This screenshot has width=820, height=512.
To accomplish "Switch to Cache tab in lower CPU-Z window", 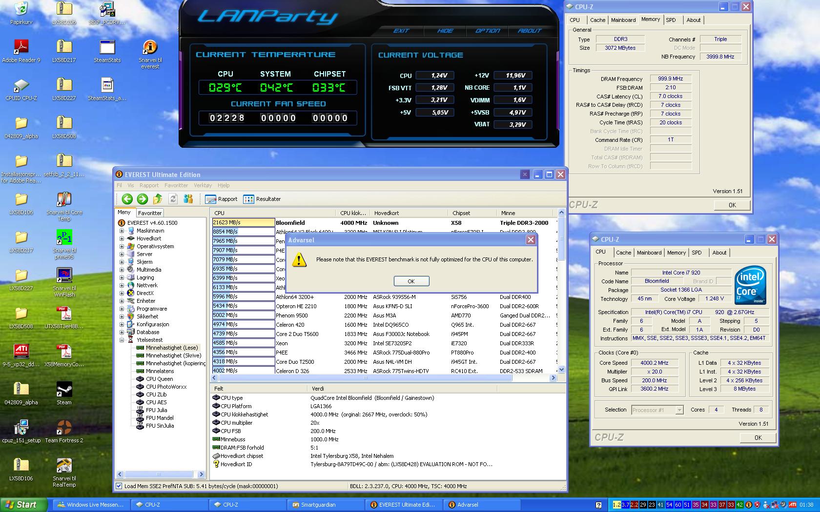I will click(x=623, y=253).
